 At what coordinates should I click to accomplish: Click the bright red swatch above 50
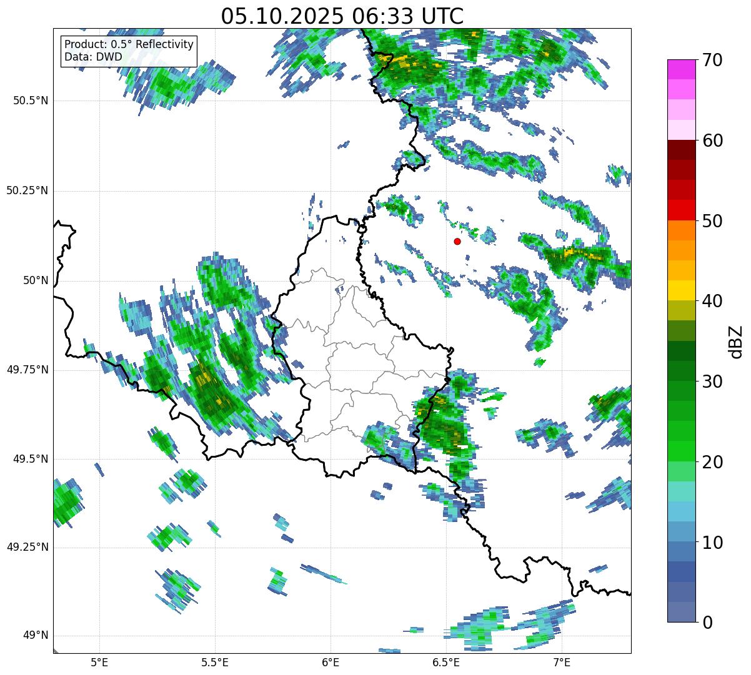click(x=681, y=210)
